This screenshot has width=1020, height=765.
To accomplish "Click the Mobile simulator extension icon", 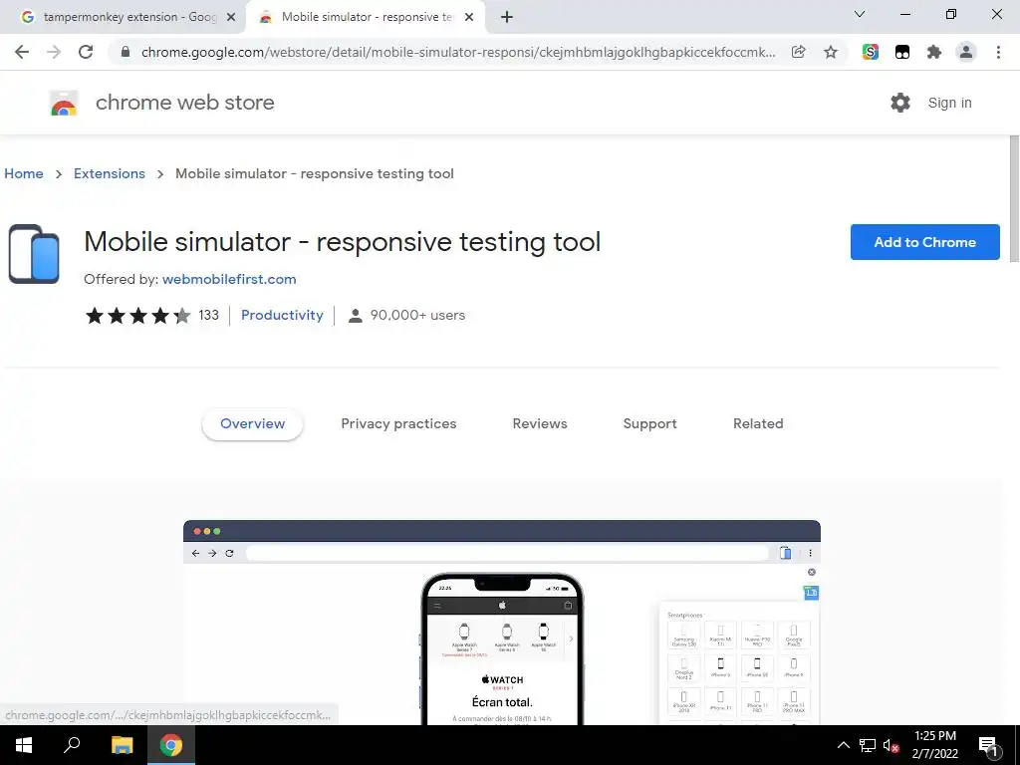I will [34, 254].
